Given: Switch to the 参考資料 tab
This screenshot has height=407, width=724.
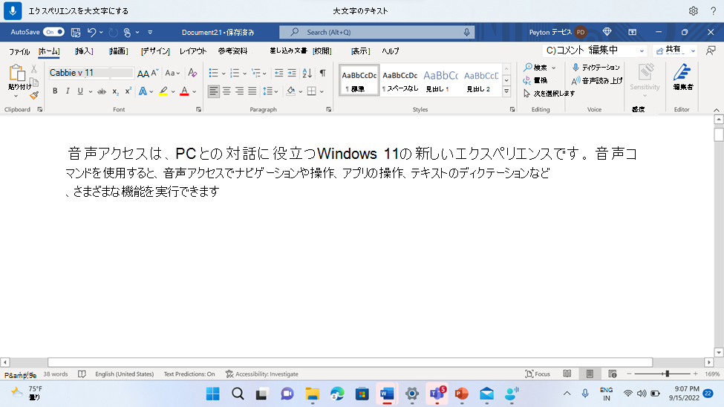Looking at the screenshot, I should click(x=232, y=51).
